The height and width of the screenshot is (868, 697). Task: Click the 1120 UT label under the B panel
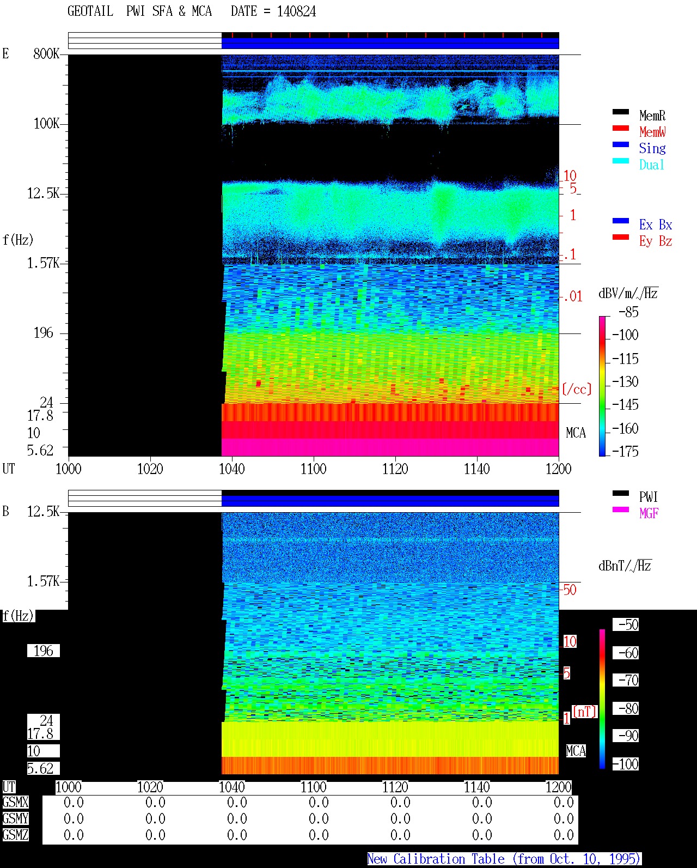(395, 787)
